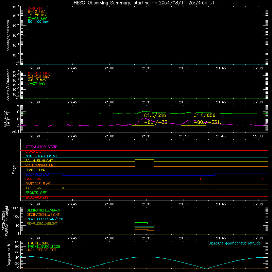Click the '0.1-0.3 MeV' legend label
This screenshot has height=272, width=272.
(x=39, y=73)
